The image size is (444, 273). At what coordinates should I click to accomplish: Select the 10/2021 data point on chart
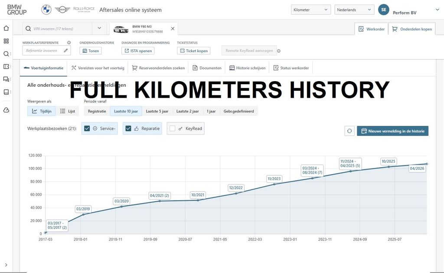(198, 200)
